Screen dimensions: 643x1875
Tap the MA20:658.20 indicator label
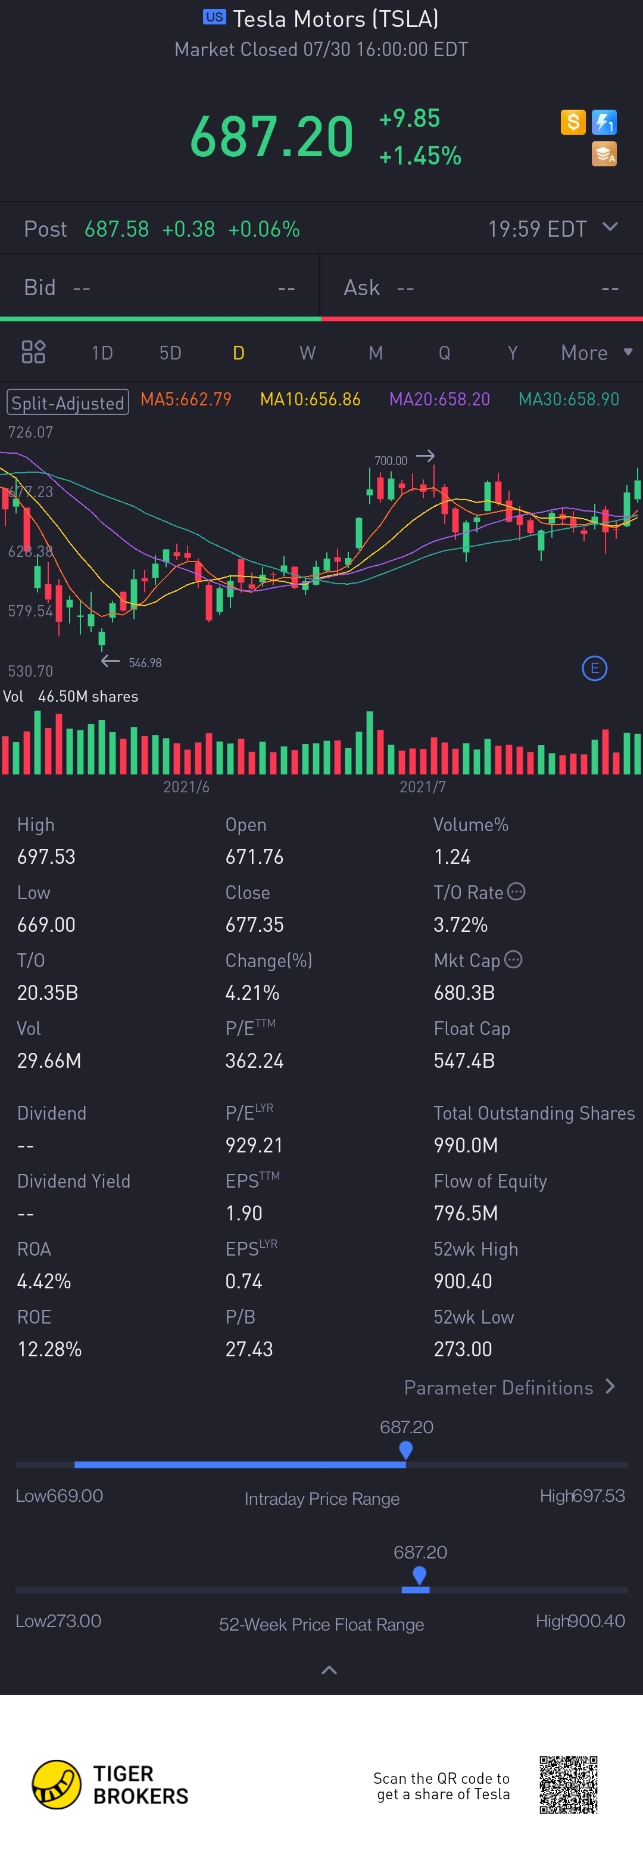(x=439, y=399)
